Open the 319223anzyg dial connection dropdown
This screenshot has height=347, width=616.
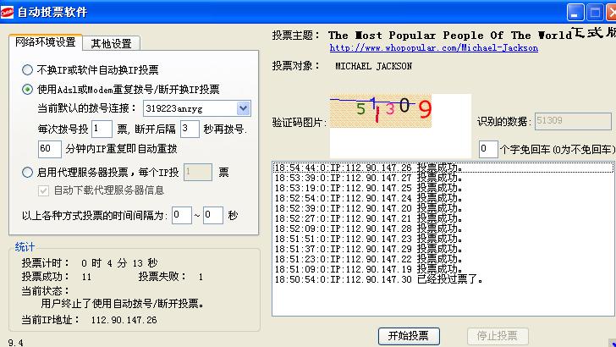[244, 108]
